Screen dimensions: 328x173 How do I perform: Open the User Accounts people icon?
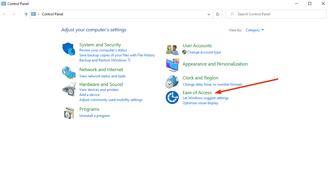pyautogui.click(x=172, y=49)
